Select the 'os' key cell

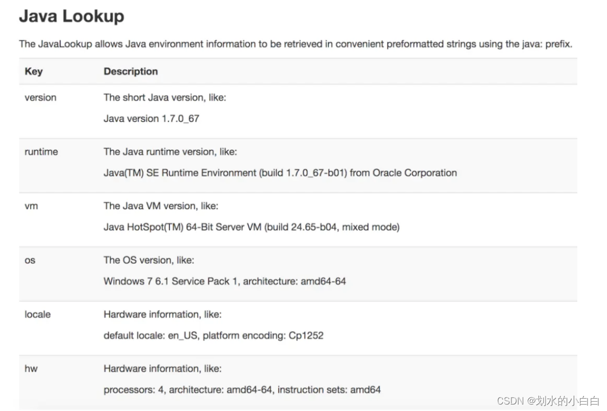pos(30,261)
